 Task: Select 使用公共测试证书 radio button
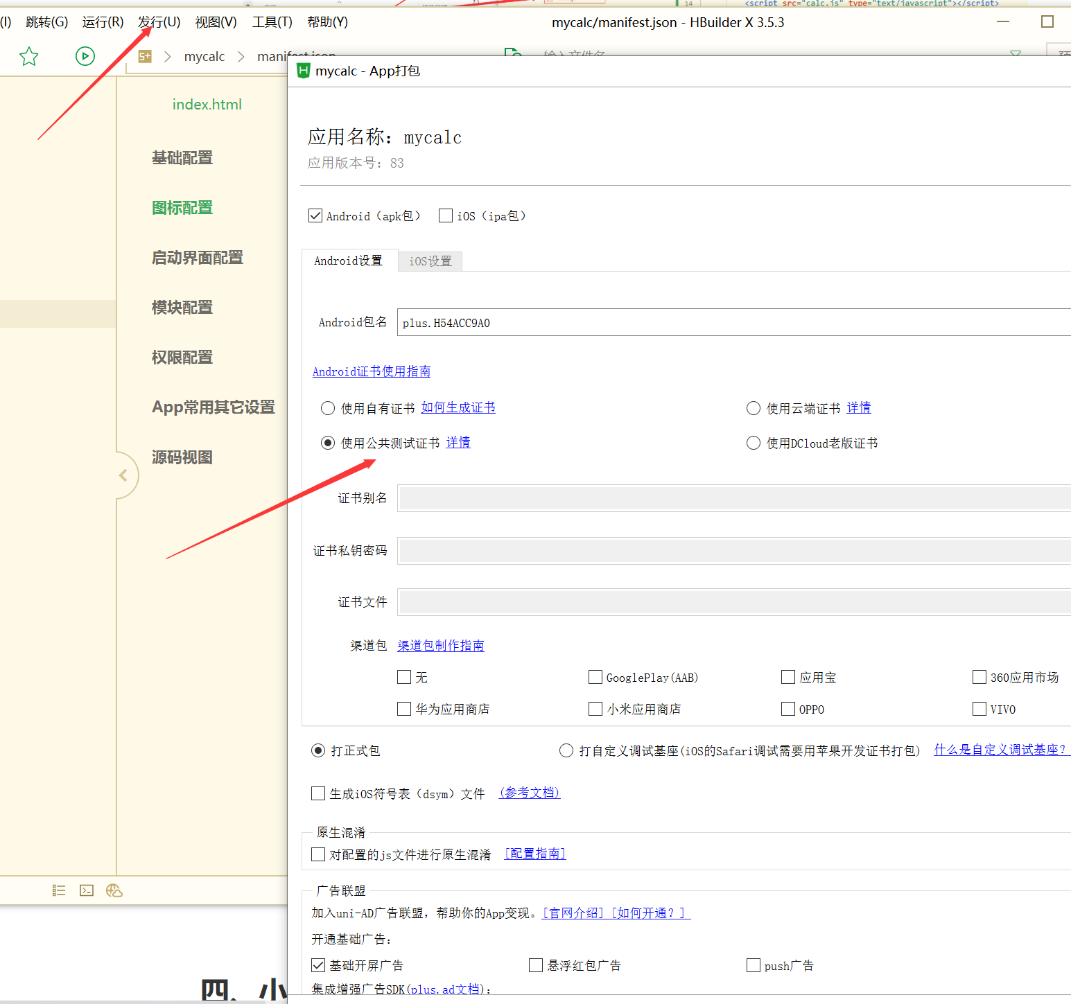coord(328,443)
